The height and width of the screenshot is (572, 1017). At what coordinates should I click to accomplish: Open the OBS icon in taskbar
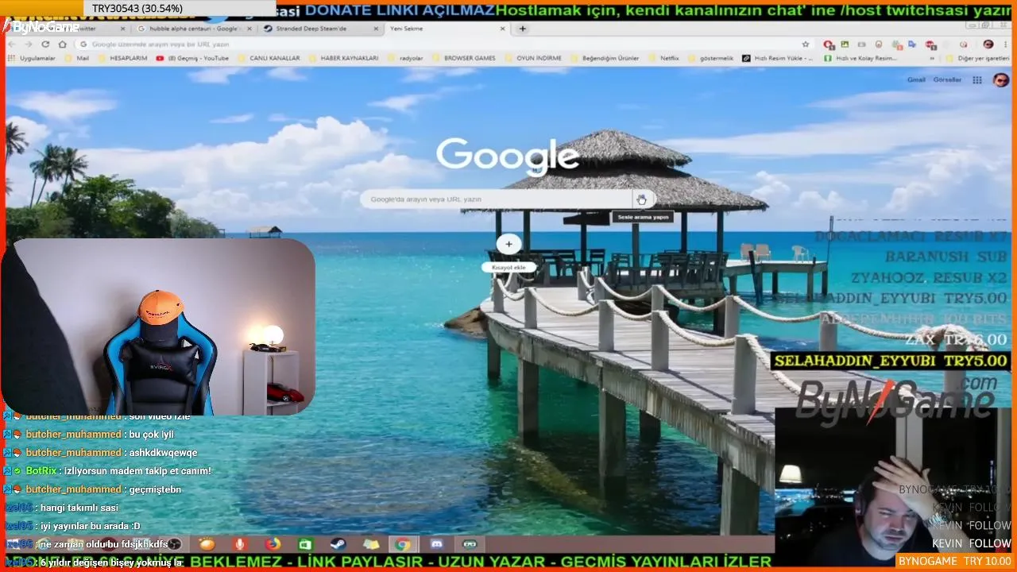[x=175, y=544]
